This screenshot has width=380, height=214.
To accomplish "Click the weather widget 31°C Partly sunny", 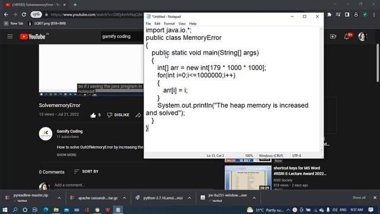I will click(265, 210).
